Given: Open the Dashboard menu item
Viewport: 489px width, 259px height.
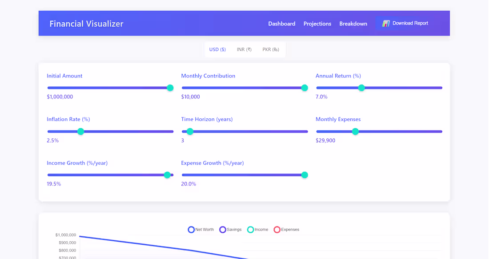Looking at the screenshot, I should point(282,24).
